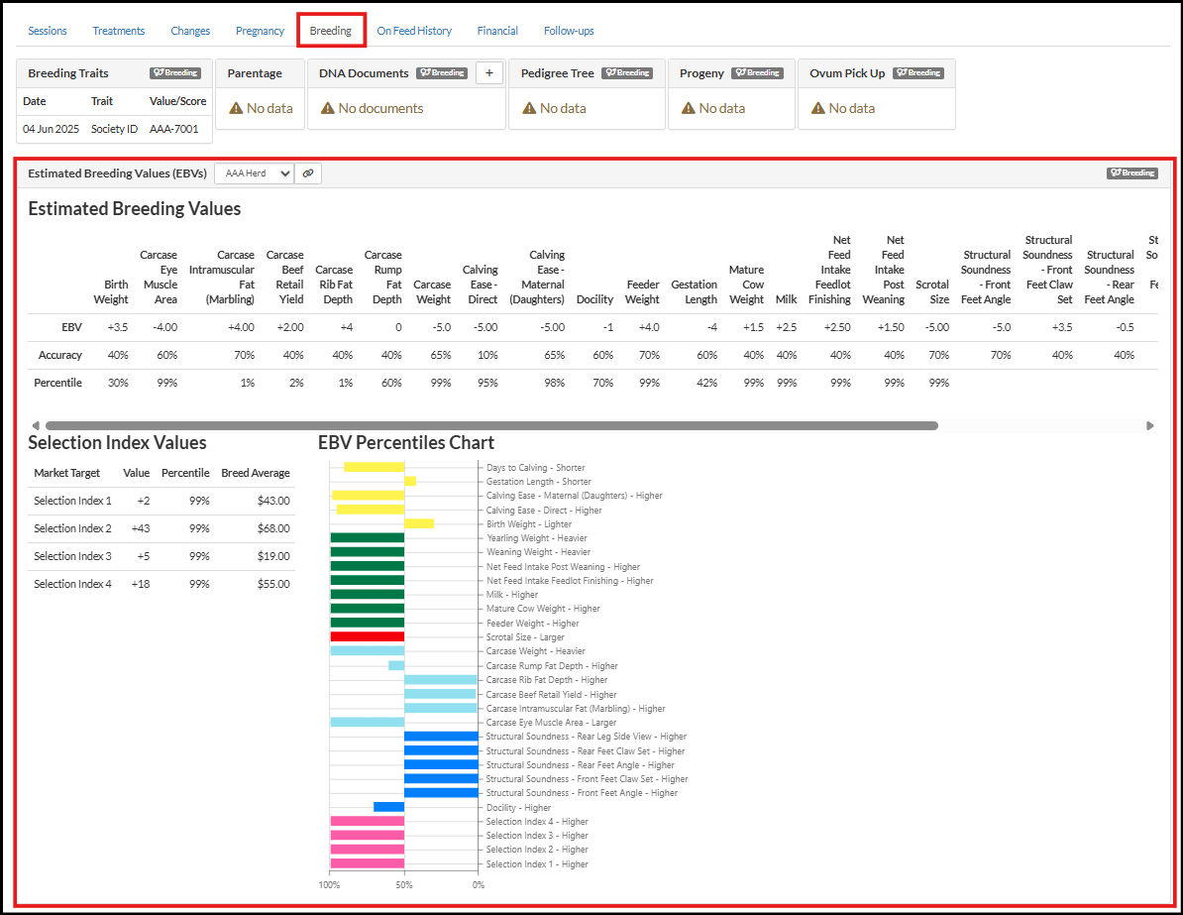Click the right scroll arrow of EBV table
This screenshot has width=1183, height=915.
tap(1150, 426)
